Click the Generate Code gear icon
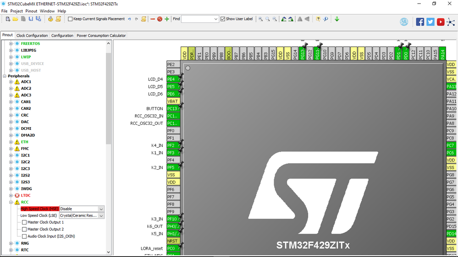Screen dimensions: 458x257 point(50,19)
